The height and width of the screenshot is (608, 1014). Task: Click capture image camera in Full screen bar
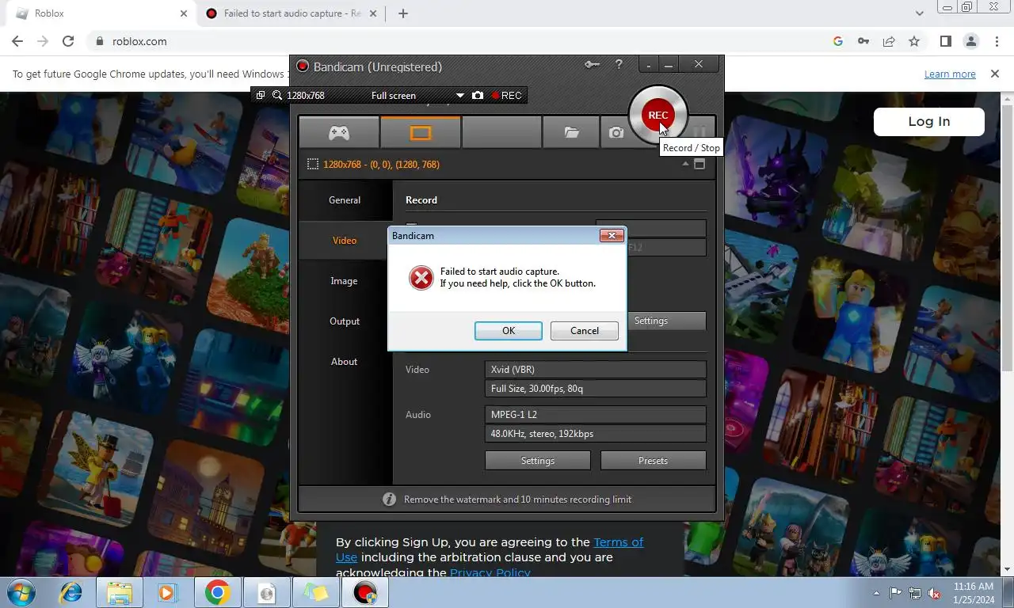click(x=478, y=95)
